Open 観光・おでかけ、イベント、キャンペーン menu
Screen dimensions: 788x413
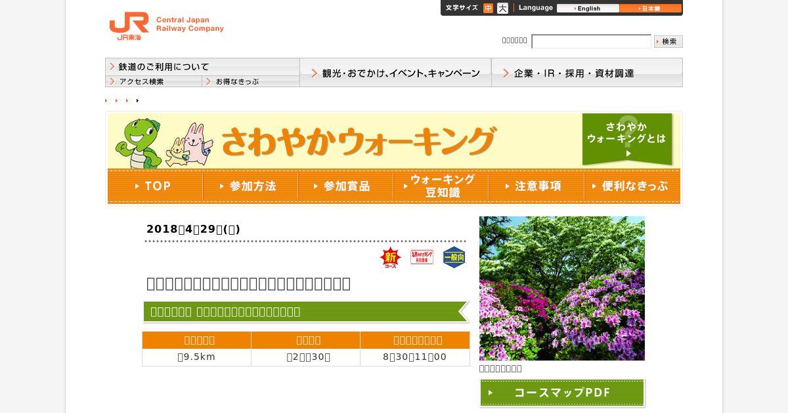395,73
